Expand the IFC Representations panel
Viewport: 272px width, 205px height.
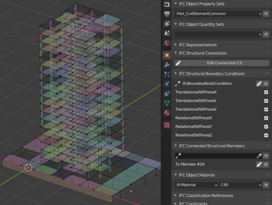pyautogui.click(x=176, y=45)
